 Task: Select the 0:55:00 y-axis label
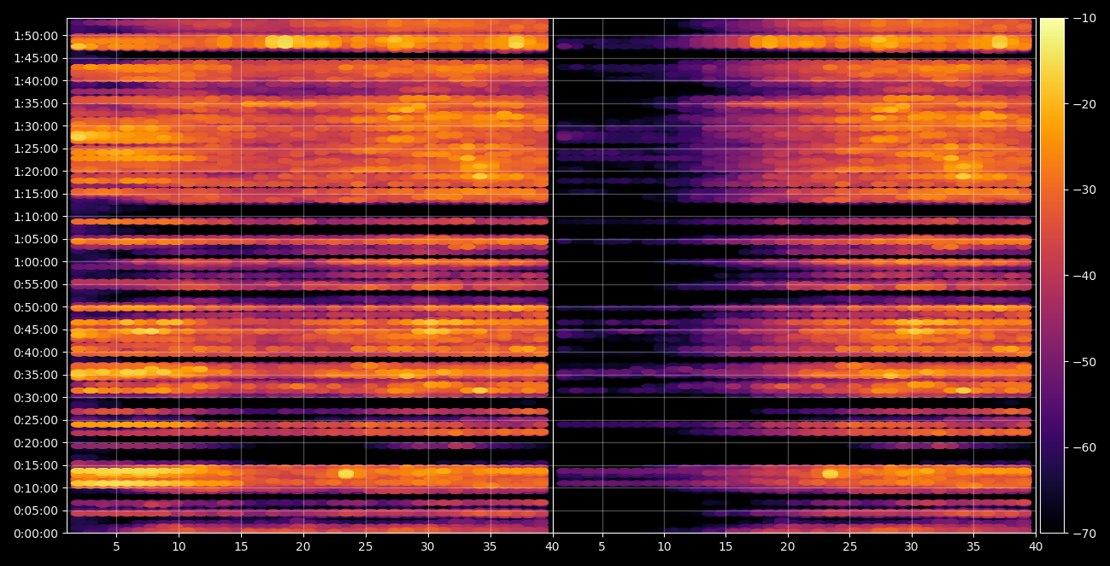(37, 284)
